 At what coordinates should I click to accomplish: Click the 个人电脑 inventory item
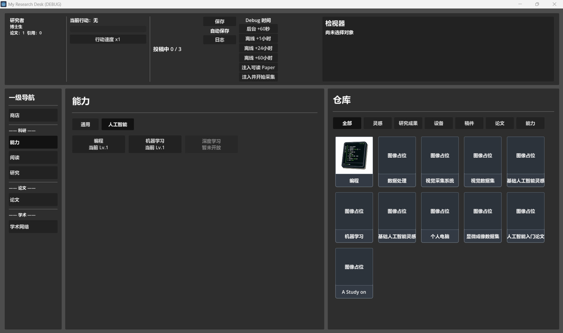[440, 217]
